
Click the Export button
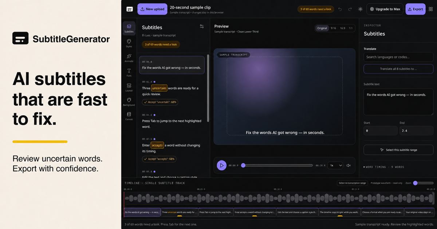pyautogui.click(x=415, y=9)
